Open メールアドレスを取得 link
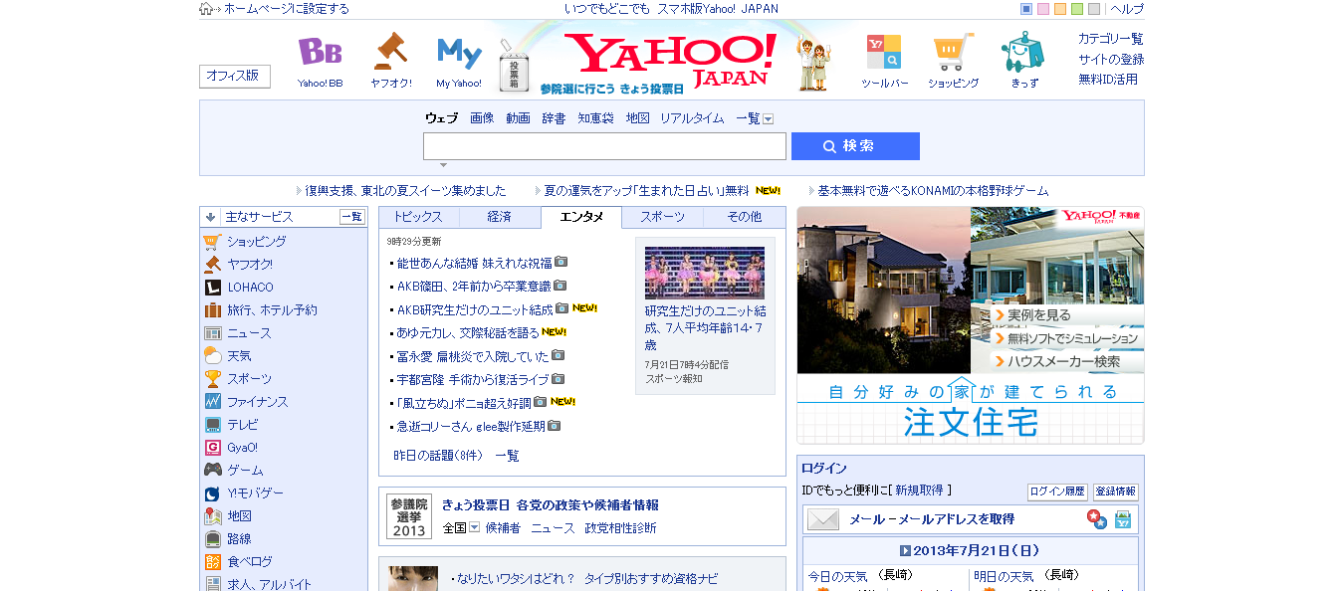Screen dimensions: 1343x591 click(957, 519)
